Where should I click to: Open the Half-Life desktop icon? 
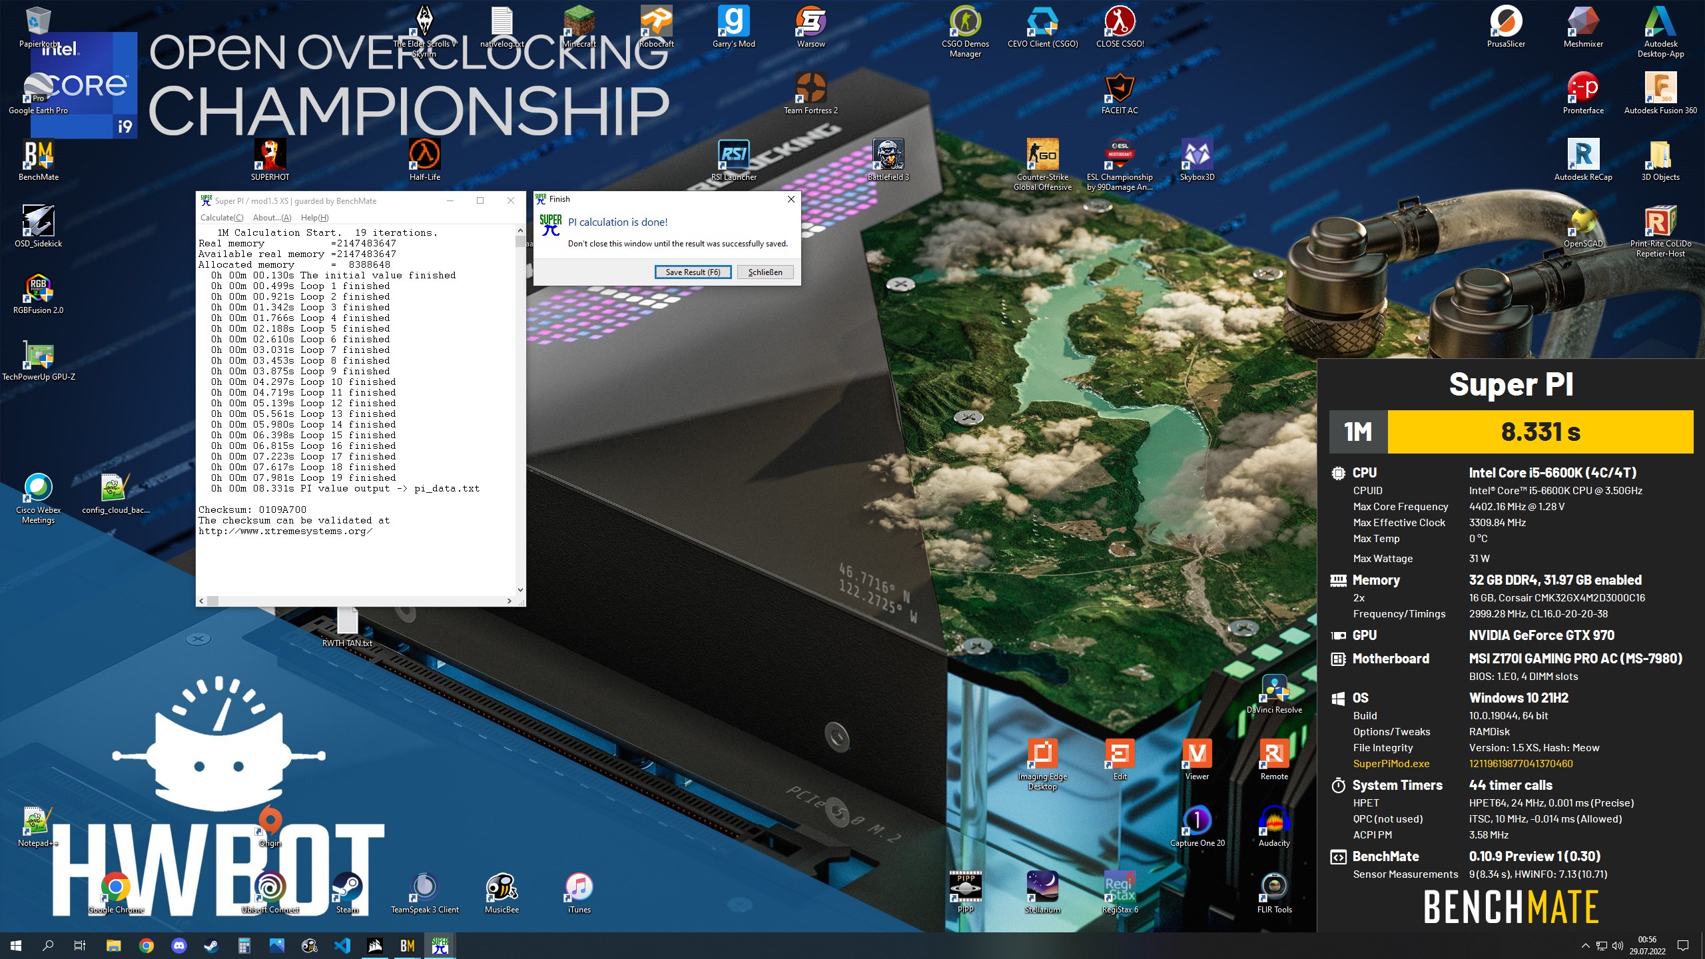click(424, 160)
